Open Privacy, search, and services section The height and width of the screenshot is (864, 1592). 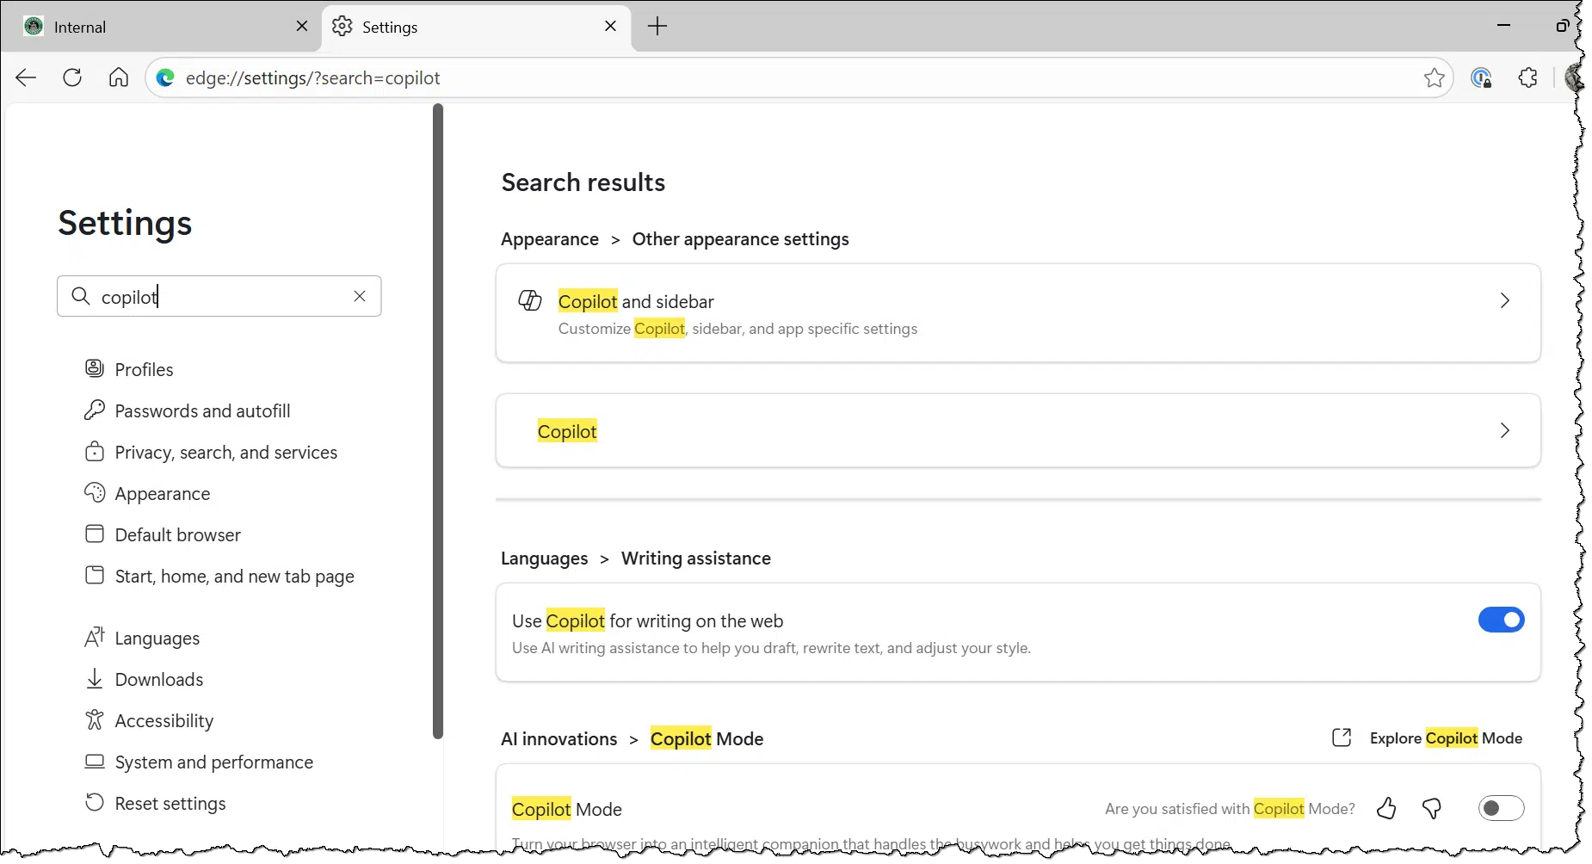pyautogui.click(x=225, y=453)
